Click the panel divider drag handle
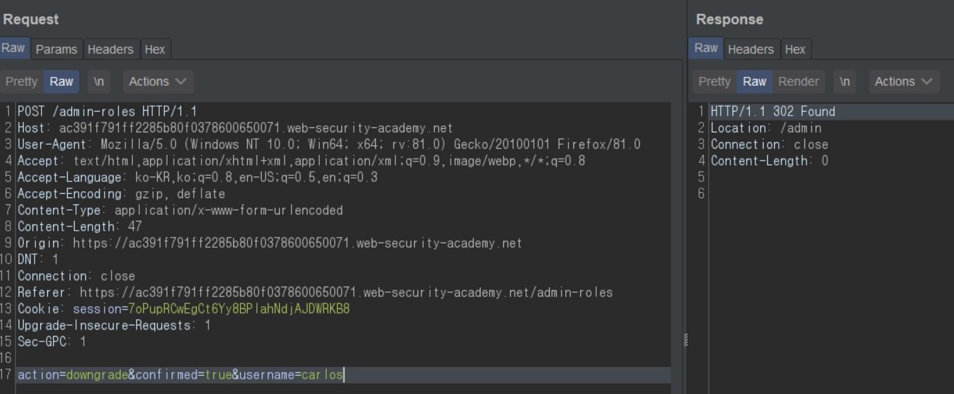Image resolution: width=954 pixels, height=394 pixels. [685, 339]
